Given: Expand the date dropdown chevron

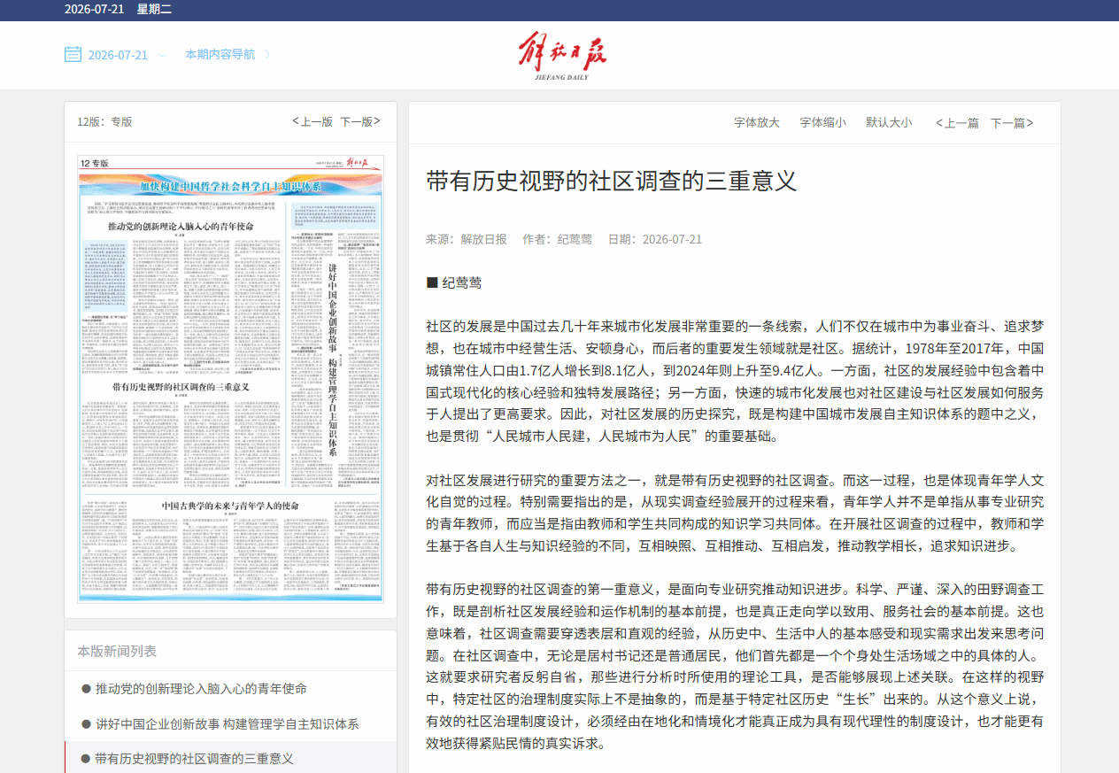Looking at the screenshot, I should (x=163, y=55).
